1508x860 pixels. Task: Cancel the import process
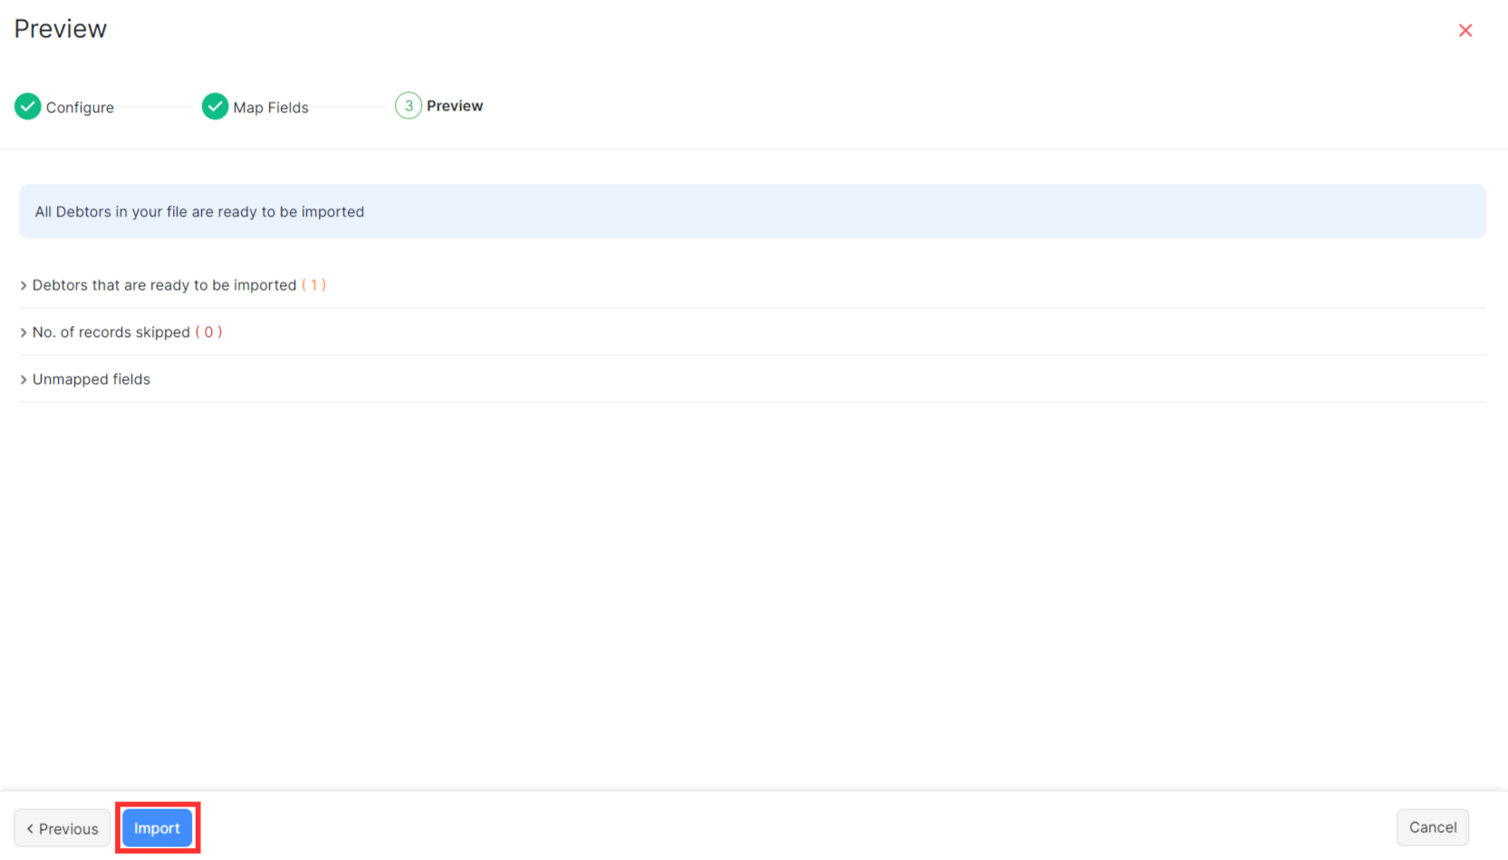[x=1432, y=827]
